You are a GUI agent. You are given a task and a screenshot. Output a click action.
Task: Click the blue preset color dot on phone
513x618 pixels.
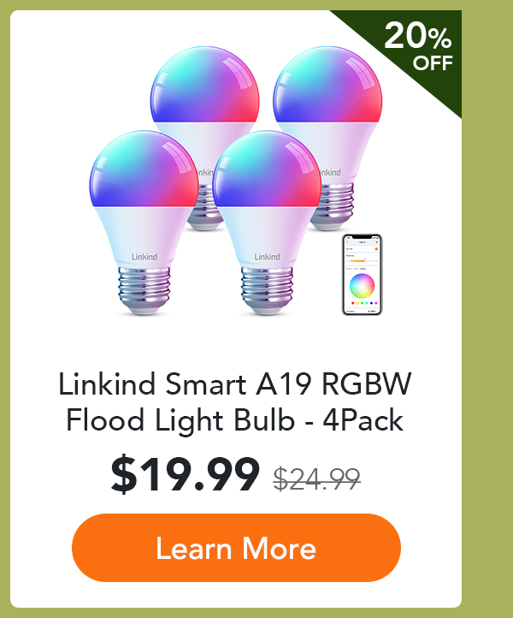click(371, 303)
